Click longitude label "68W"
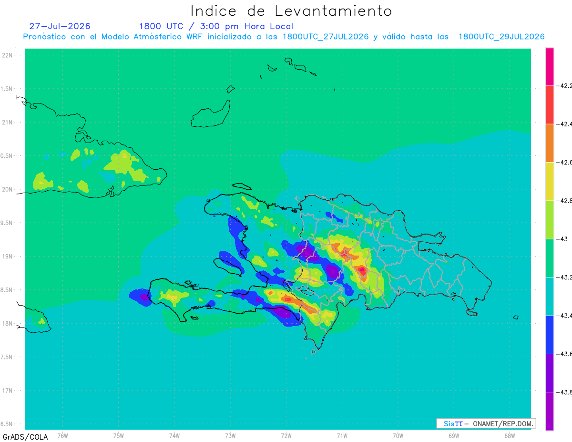This screenshot has height=442, width=572. tap(510, 435)
